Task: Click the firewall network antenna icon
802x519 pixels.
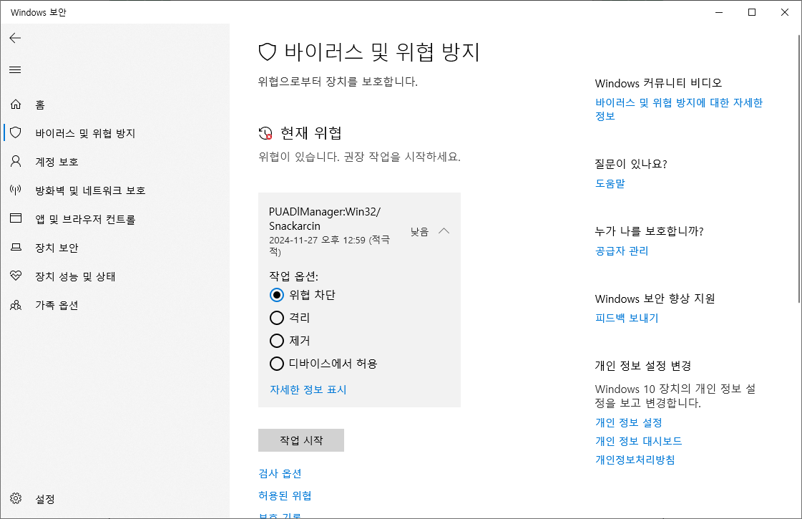Action: (16, 190)
